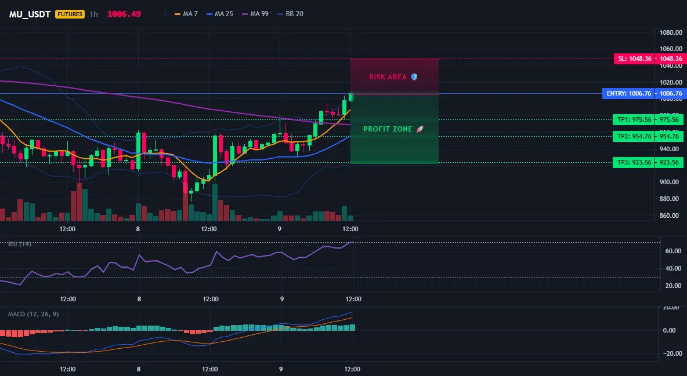The image size is (687, 376).
Task: Click the PROFIT ZONE text in green zone
Action: coord(388,129)
